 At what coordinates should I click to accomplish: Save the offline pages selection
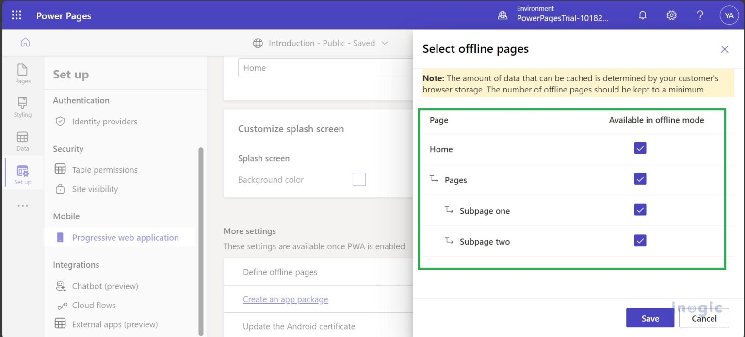pos(650,318)
